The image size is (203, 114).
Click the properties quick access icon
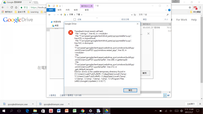pyautogui.click(x=54, y=6)
